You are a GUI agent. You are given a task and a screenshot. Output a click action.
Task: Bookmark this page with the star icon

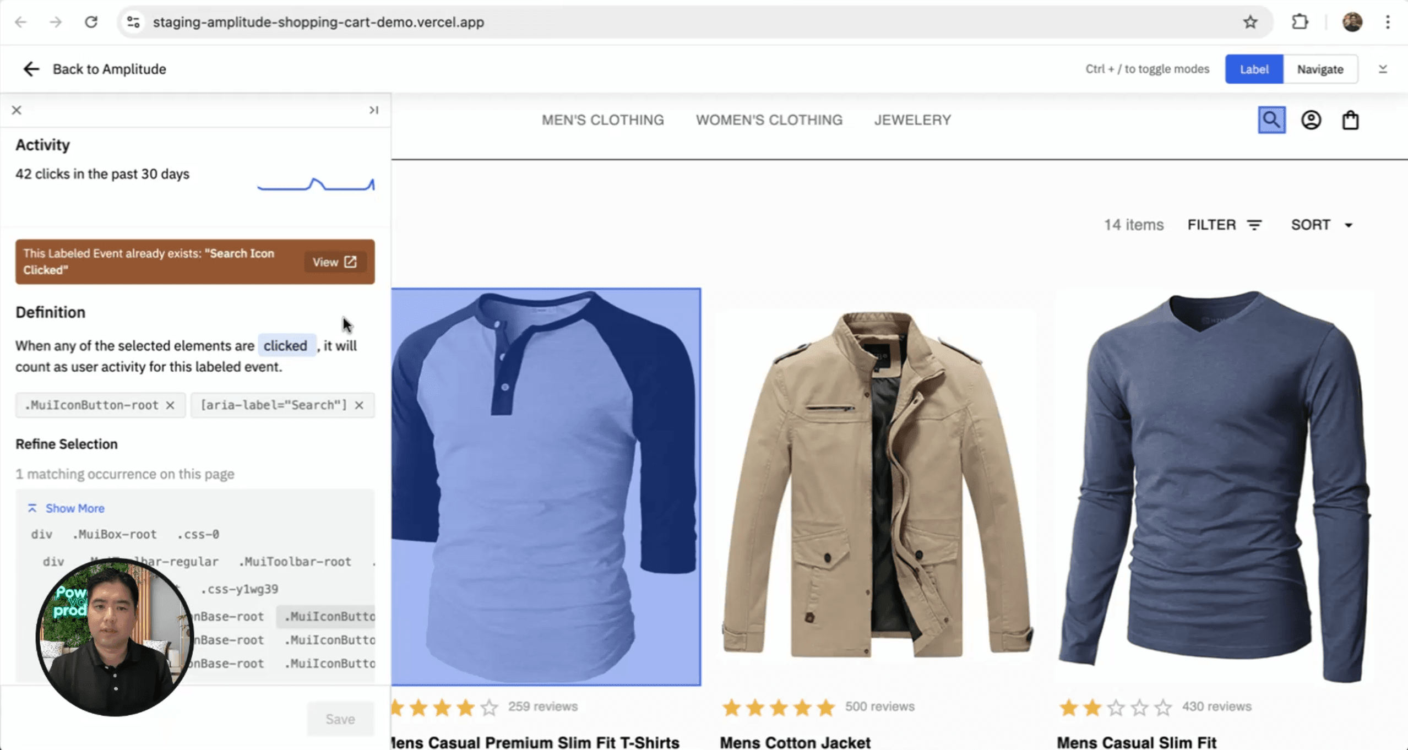point(1250,22)
